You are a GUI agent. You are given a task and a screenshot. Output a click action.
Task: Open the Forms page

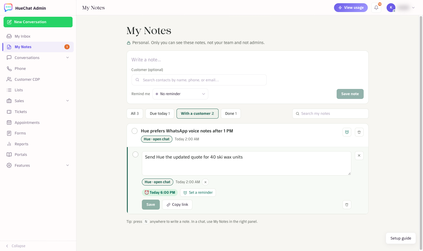(38, 133)
